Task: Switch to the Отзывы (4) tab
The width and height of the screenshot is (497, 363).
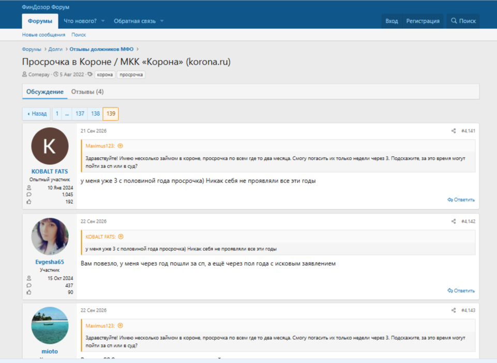Action: (87, 92)
